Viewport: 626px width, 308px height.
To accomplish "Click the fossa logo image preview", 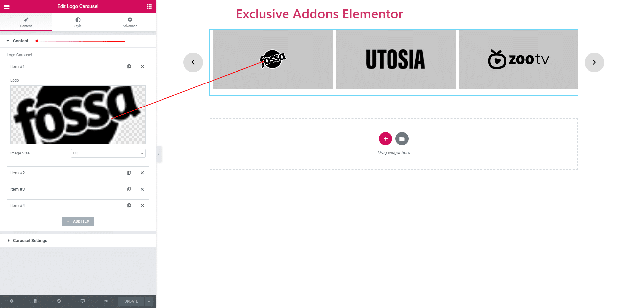I will click(x=78, y=115).
